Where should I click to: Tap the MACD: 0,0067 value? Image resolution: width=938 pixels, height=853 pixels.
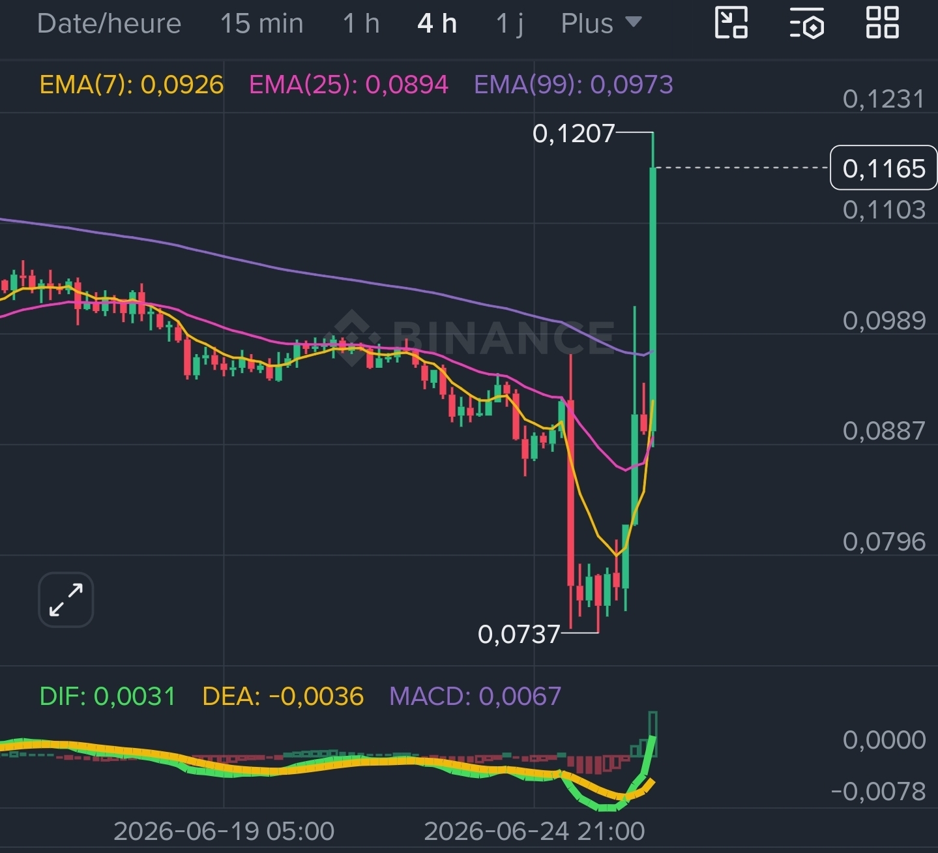pos(475,696)
